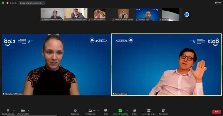Expand video options arrow beside camera

28,111
